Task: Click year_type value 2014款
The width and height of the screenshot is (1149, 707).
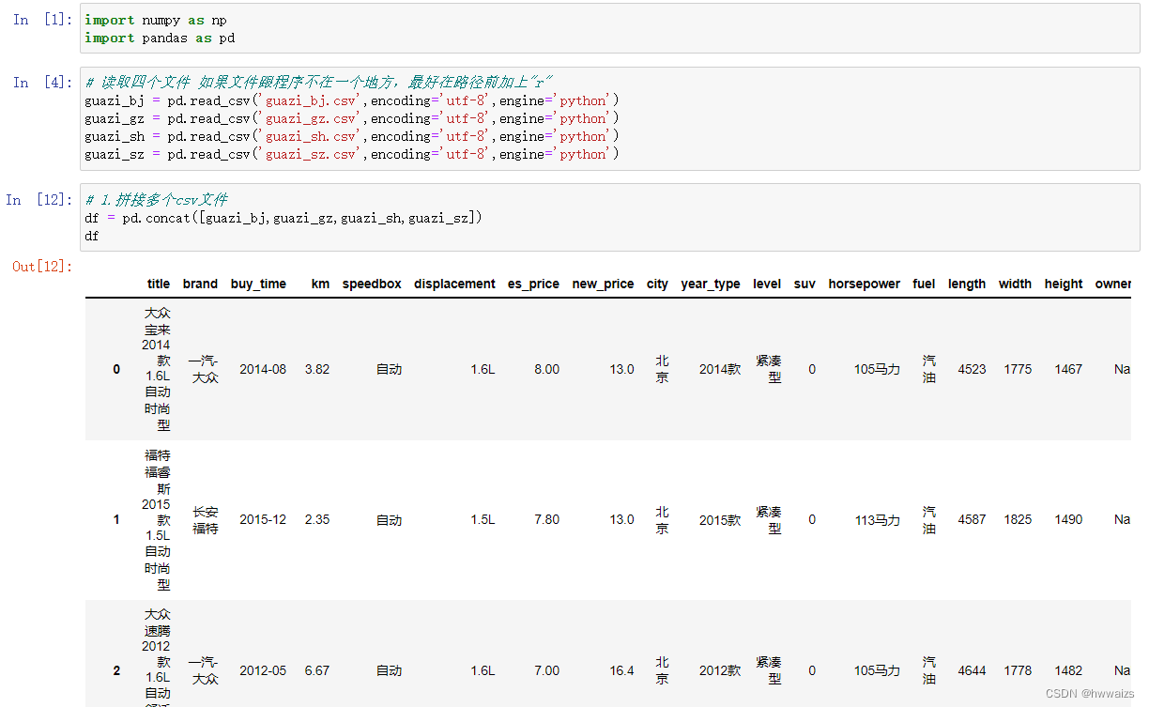Action: pos(720,369)
